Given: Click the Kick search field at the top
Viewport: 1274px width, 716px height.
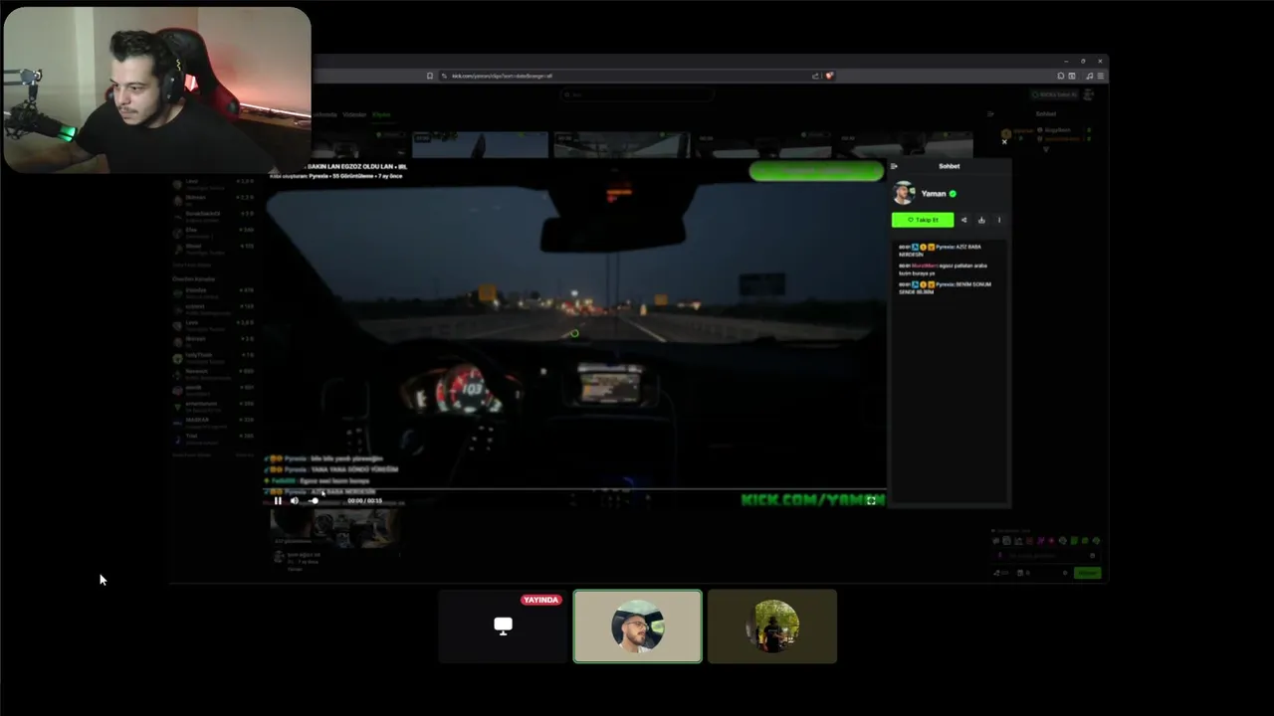Looking at the screenshot, I should (x=637, y=95).
